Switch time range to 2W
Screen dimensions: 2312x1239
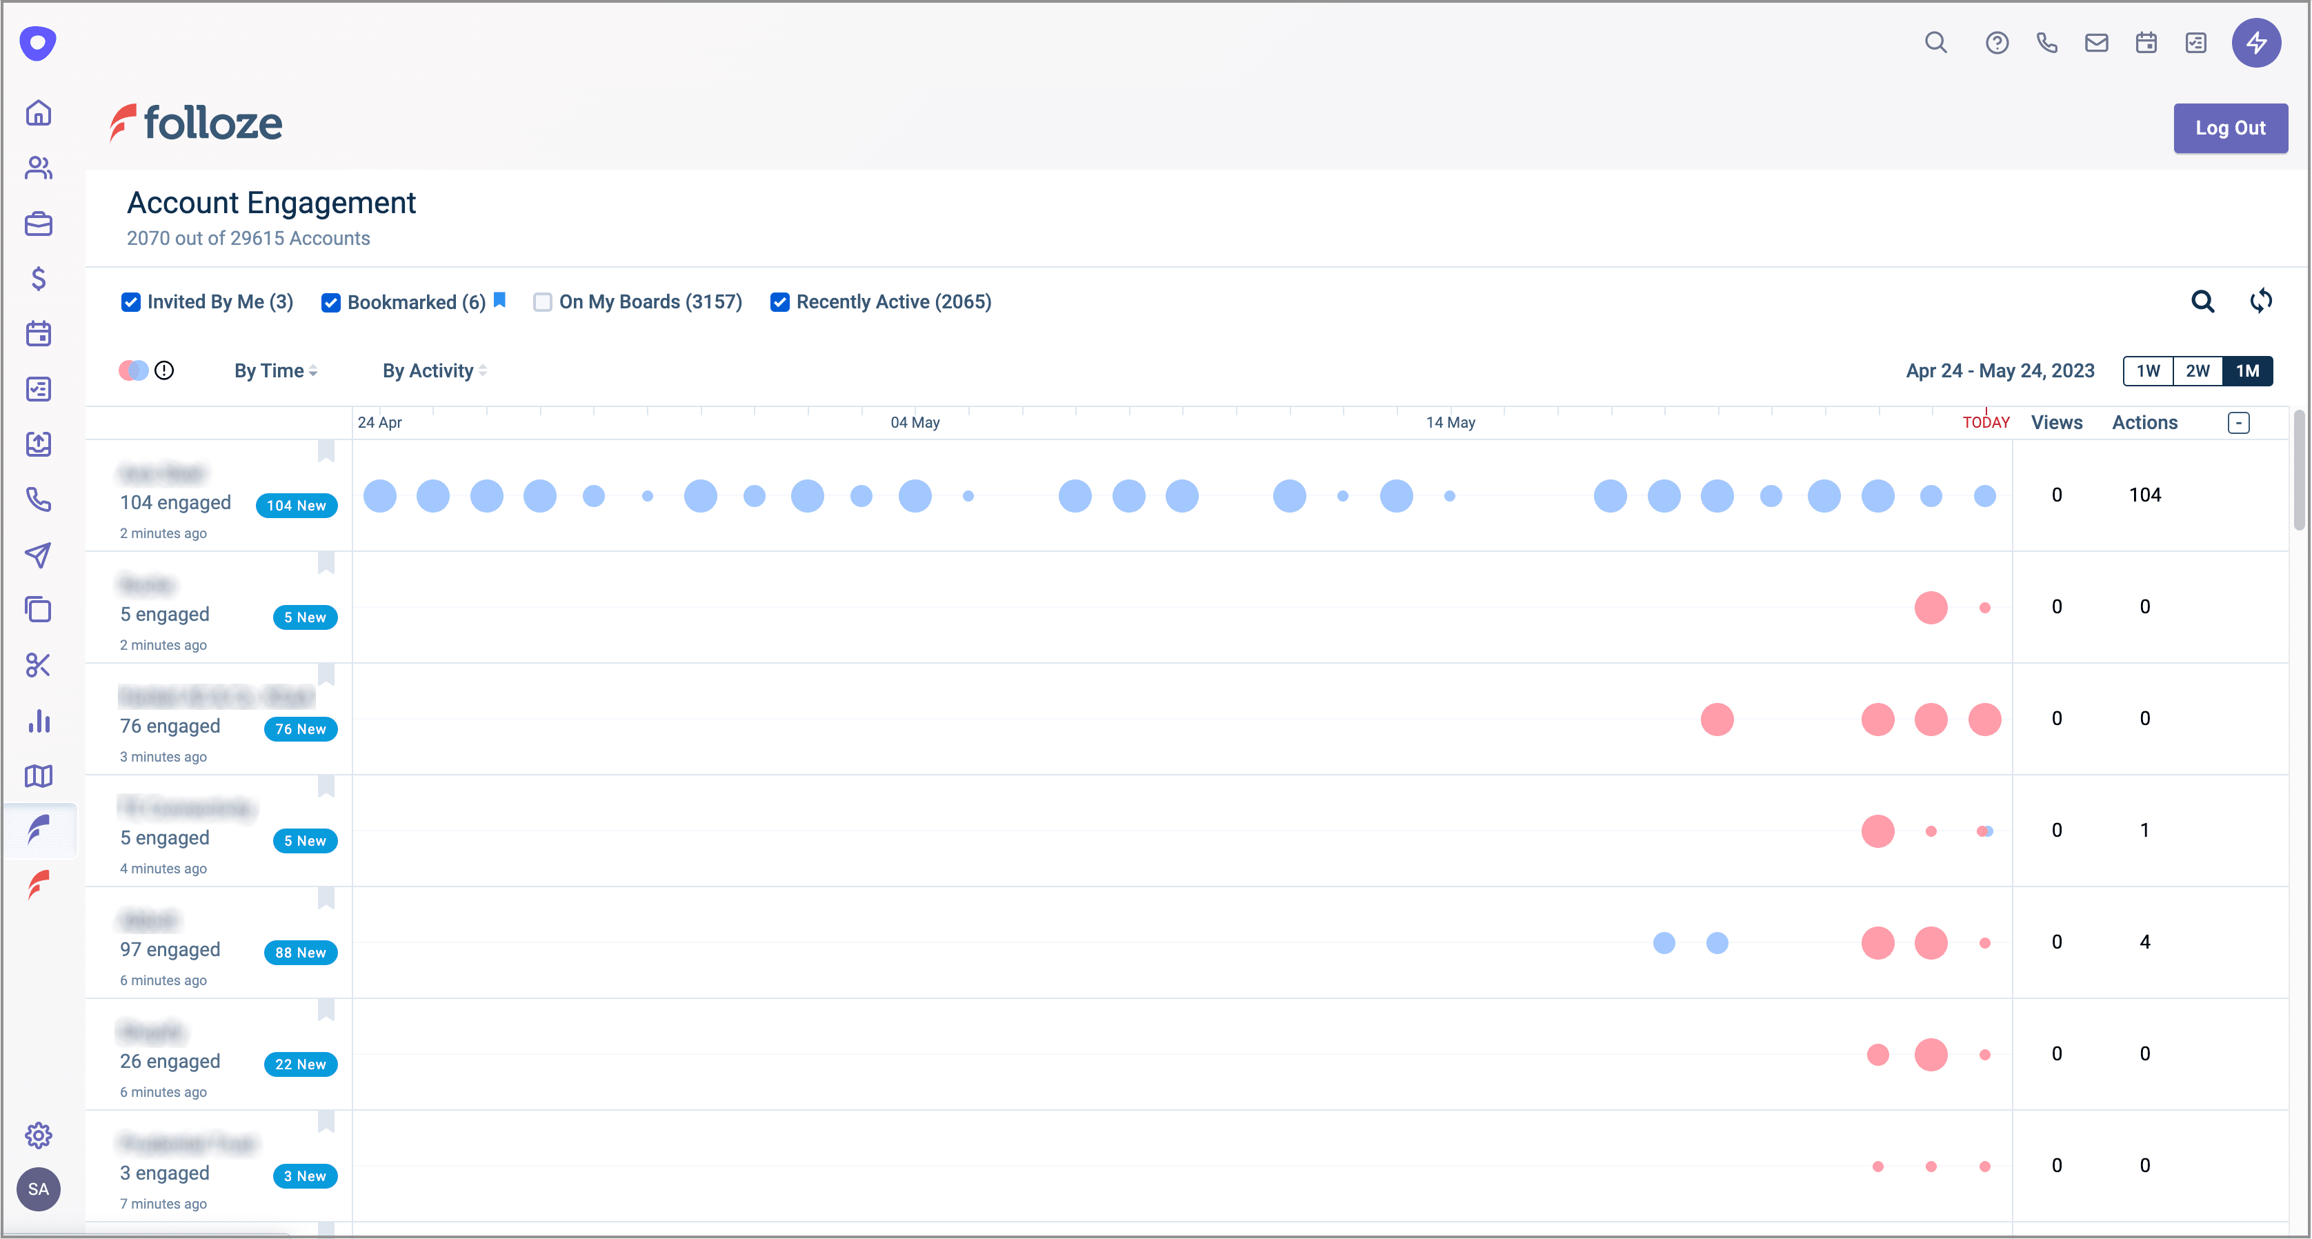[2197, 370]
